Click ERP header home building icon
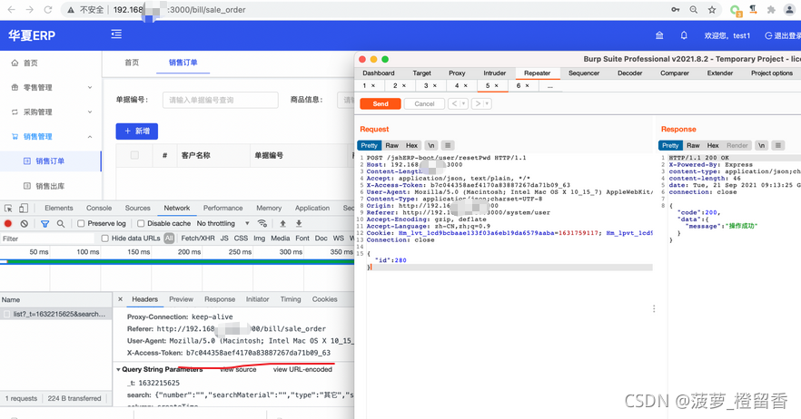The height and width of the screenshot is (419, 801). (659, 35)
